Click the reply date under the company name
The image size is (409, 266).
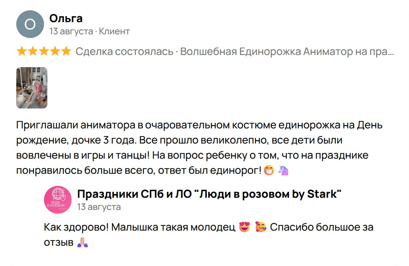99,207
